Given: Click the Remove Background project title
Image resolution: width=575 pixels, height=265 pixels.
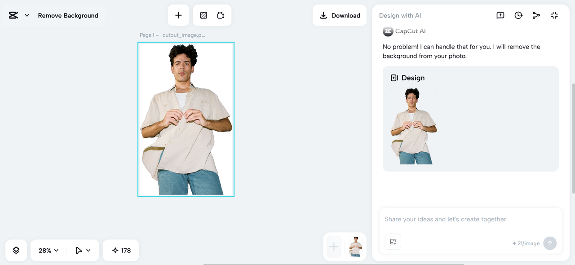Looking at the screenshot, I should pos(68,15).
